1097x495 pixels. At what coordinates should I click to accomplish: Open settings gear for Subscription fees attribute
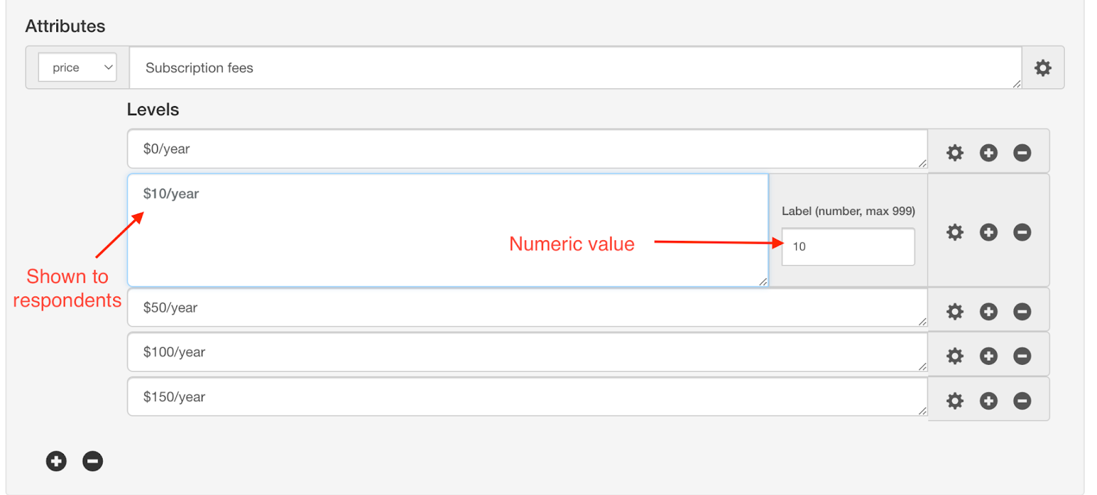tap(1043, 68)
